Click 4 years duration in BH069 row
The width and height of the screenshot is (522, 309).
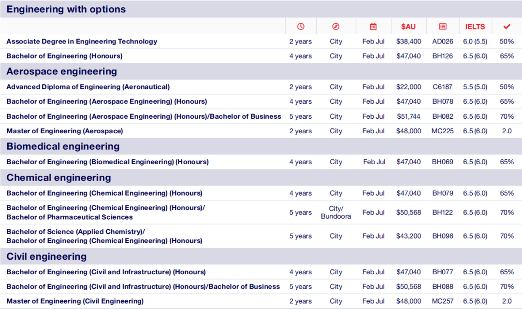pyautogui.click(x=301, y=162)
